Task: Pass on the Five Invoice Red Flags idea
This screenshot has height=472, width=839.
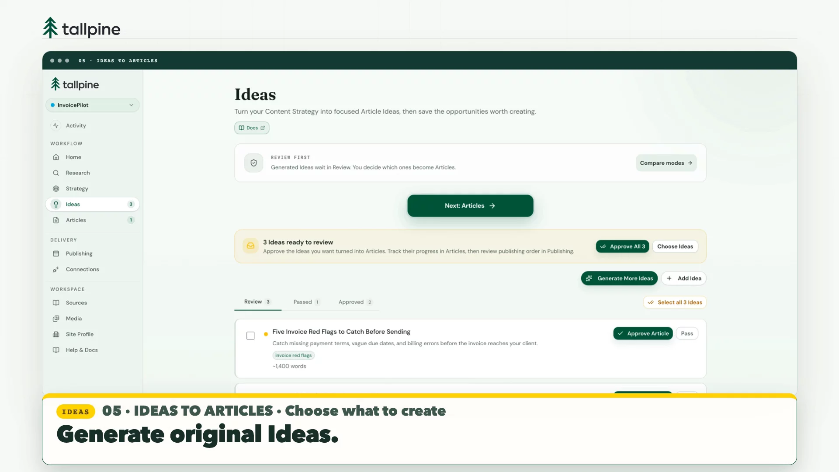Action: (x=687, y=333)
